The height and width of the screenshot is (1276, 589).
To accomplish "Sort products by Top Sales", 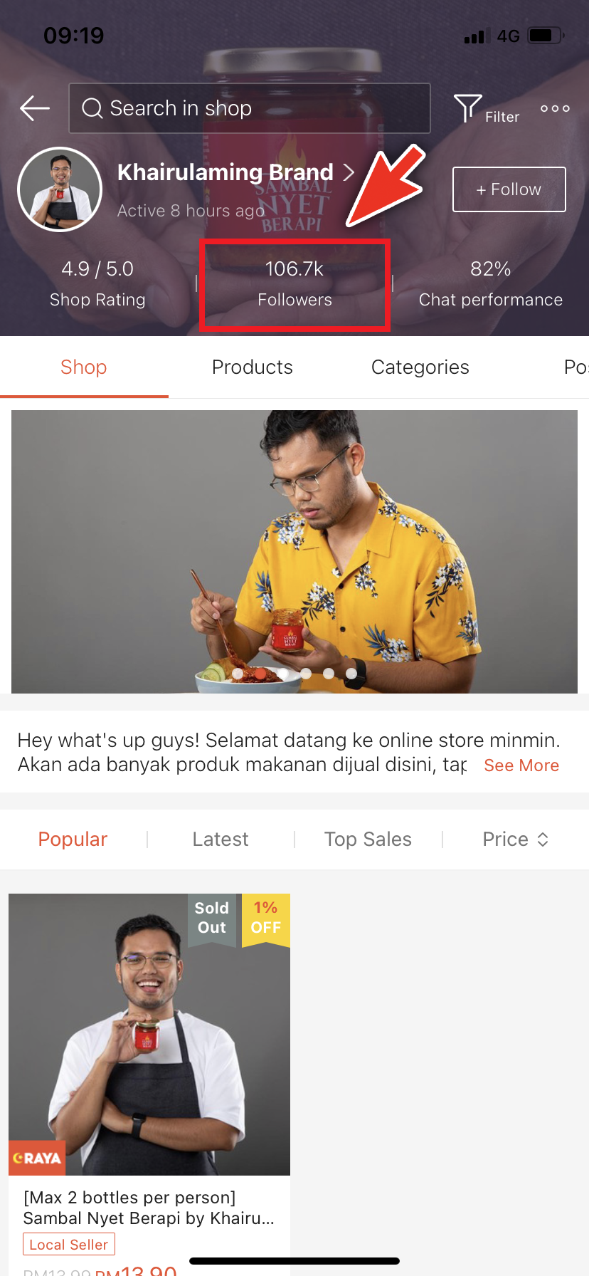I will click(x=368, y=840).
